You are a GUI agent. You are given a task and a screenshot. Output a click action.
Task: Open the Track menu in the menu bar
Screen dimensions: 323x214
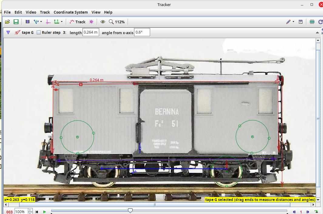(x=45, y=12)
